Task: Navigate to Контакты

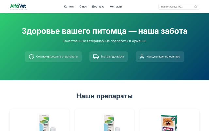Action: coord(116,7)
